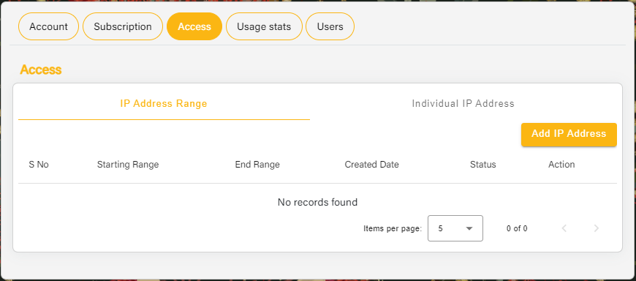Click the Starting Range column header
This screenshot has height=281, width=636.
point(128,165)
